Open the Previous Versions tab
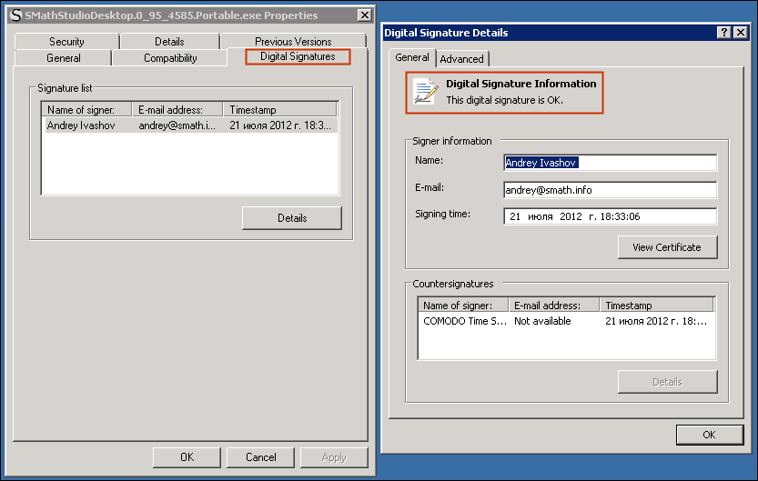The height and width of the screenshot is (481, 758). [293, 42]
